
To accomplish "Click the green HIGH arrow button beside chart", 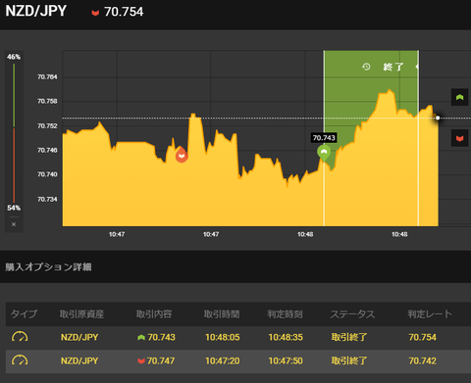I will tap(459, 97).
